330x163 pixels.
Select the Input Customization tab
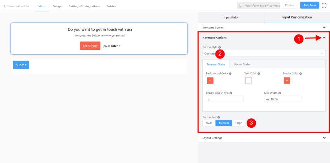pyautogui.click(x=297, y=17)
